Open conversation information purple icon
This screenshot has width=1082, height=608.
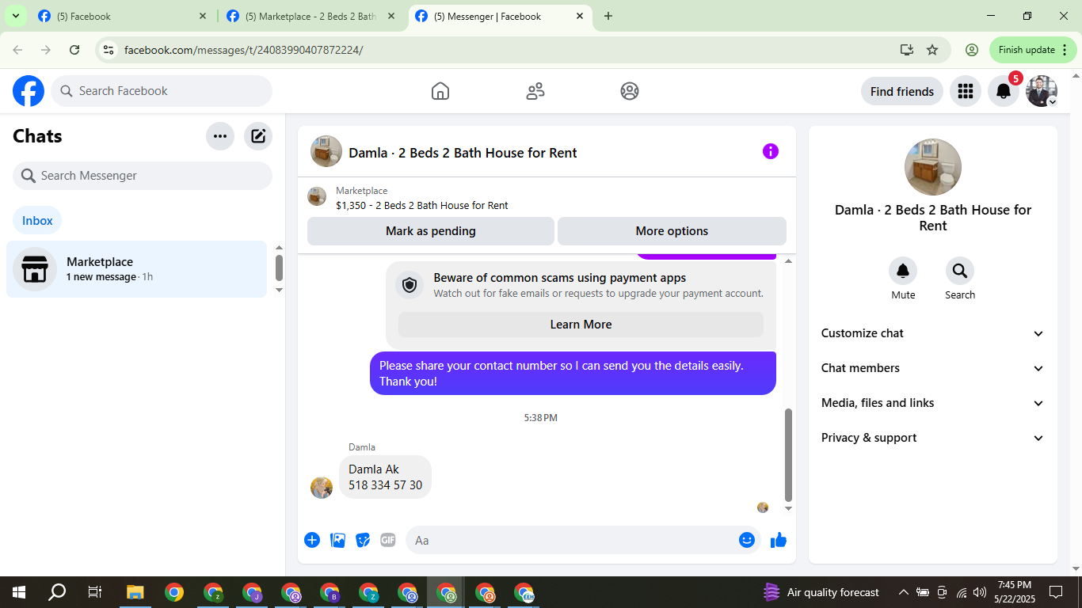(771, 151)
